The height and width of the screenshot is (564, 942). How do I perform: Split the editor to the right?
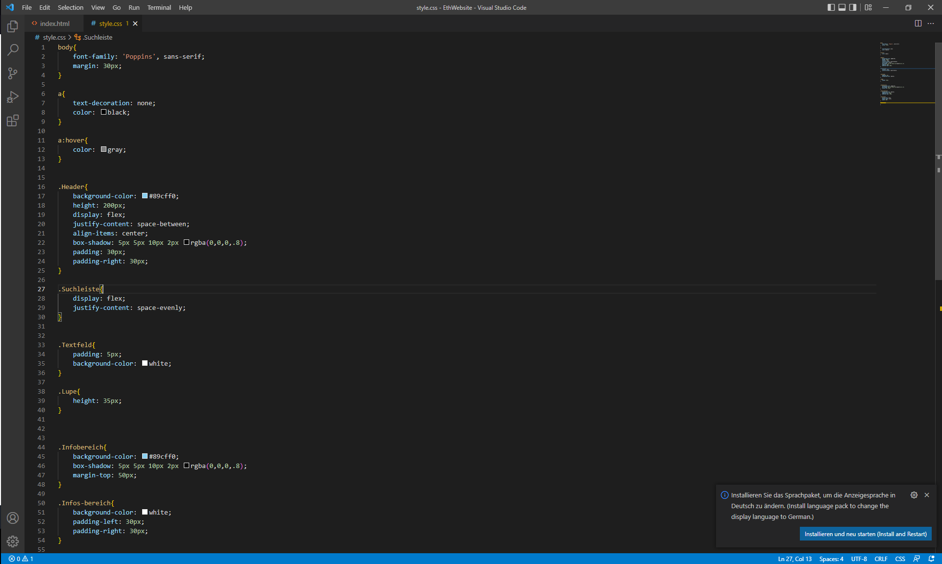click(918, 23)
